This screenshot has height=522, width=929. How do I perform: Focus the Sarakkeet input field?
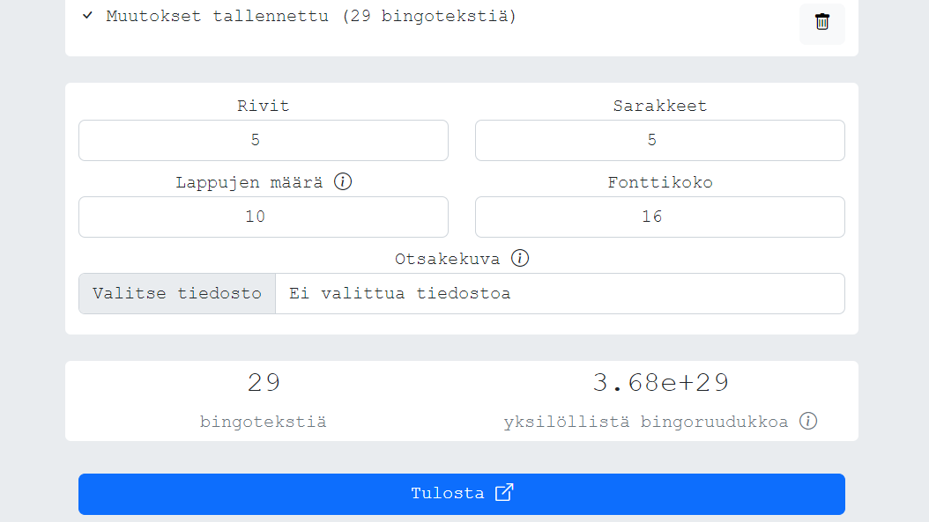(660, 140)
